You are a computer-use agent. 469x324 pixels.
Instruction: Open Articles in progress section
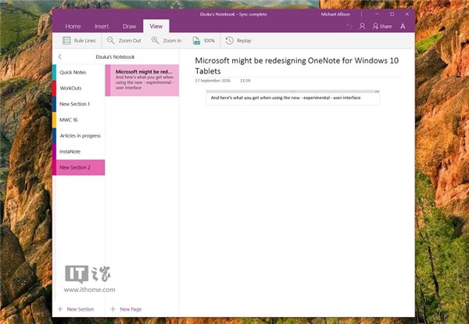(79, 135)
